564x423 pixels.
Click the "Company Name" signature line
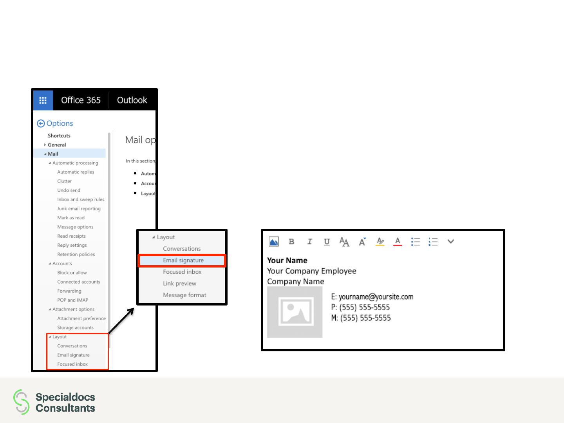296,282
